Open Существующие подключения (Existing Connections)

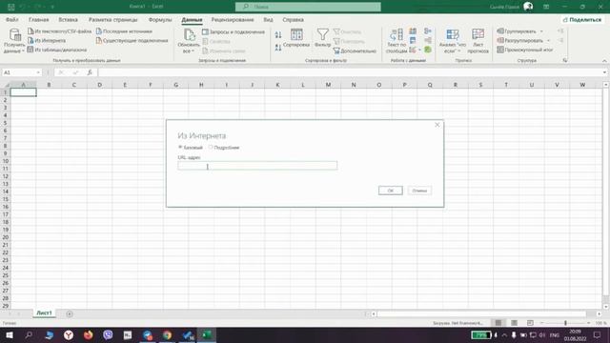(132, 40)
